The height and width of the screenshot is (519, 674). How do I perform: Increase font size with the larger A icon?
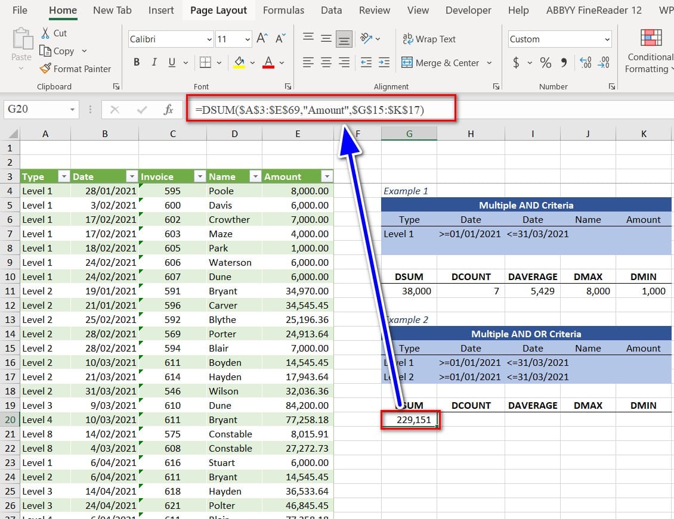(262, 39)
